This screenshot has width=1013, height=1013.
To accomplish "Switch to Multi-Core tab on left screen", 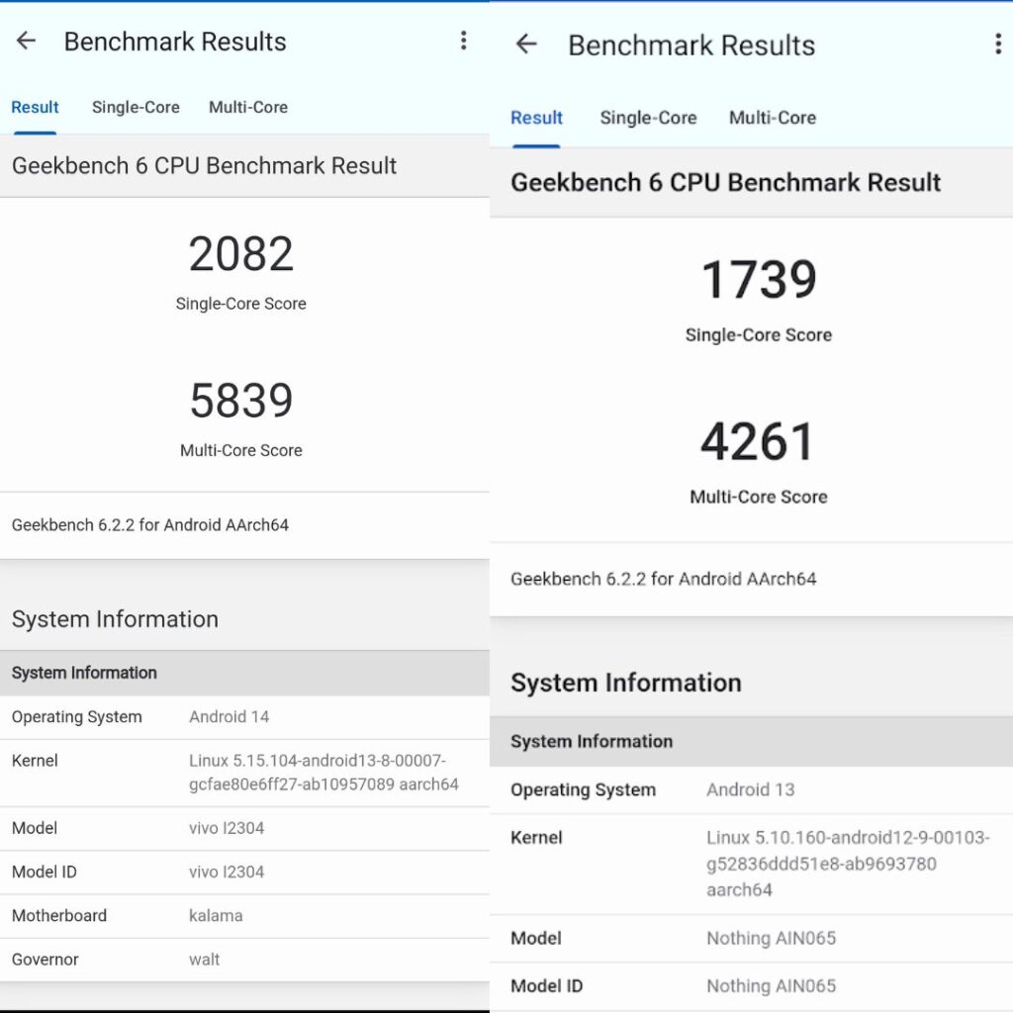I will [x=247, y=108].
